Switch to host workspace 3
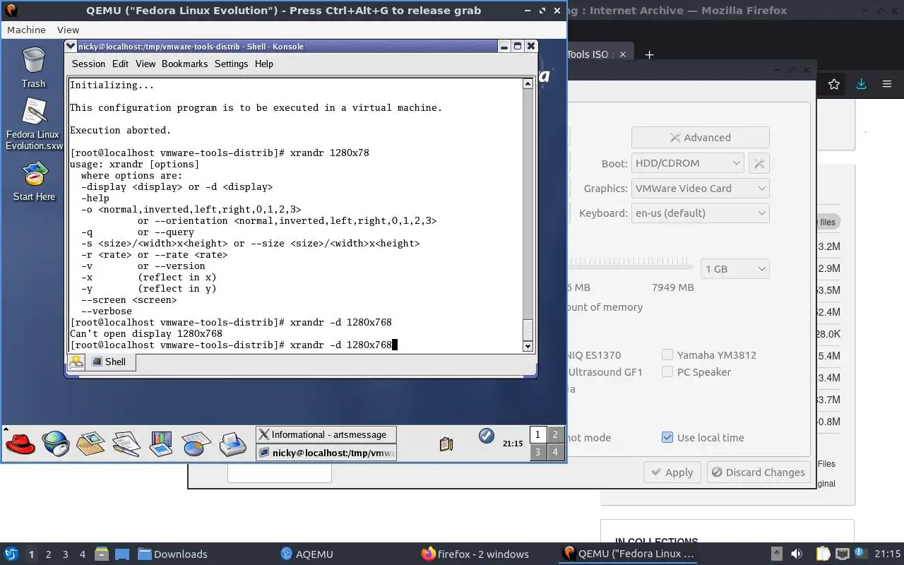 65,554
